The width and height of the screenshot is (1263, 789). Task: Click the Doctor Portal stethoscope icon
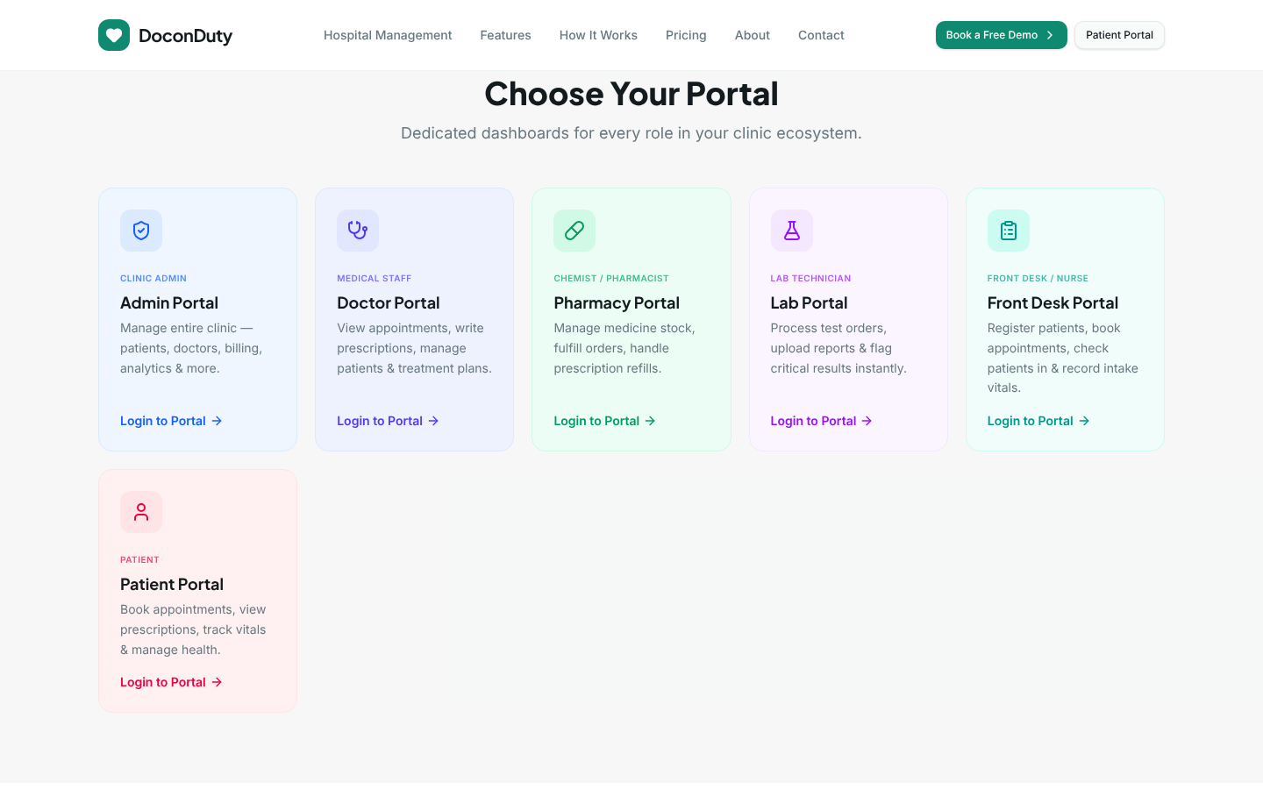coord(358,231)
